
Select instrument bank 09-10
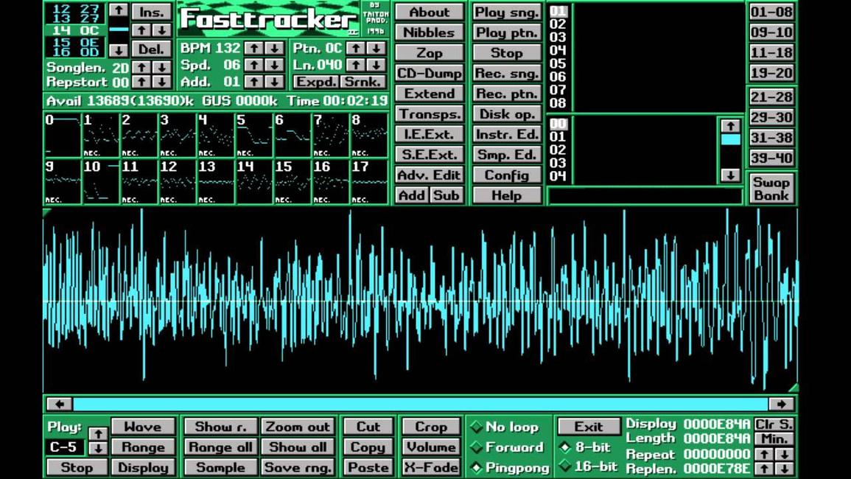[x=771, y=32]
